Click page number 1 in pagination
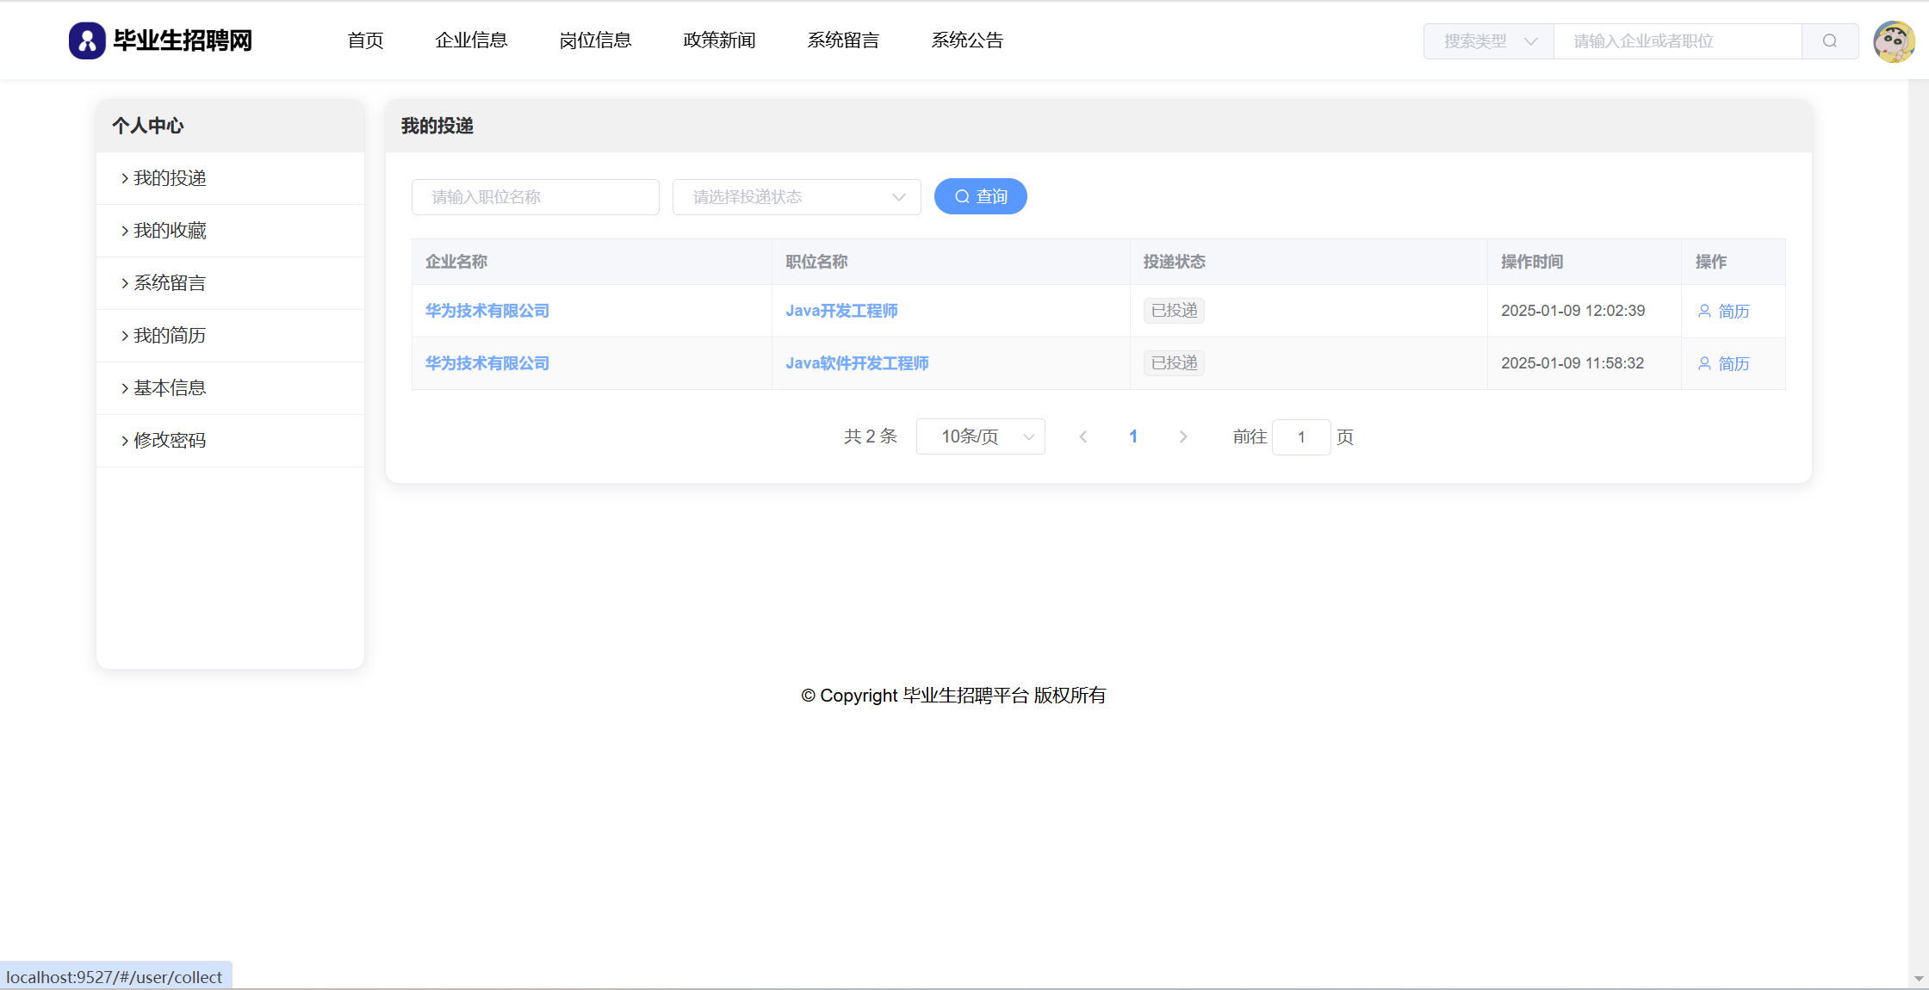 [1133, 437]
